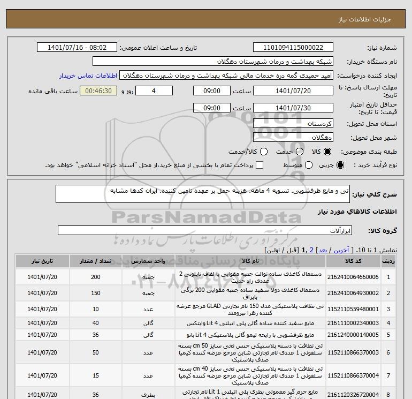Click the response deadline date 1401/07/20 field
The image size is (412, 399).
click(x=293, y=91)
